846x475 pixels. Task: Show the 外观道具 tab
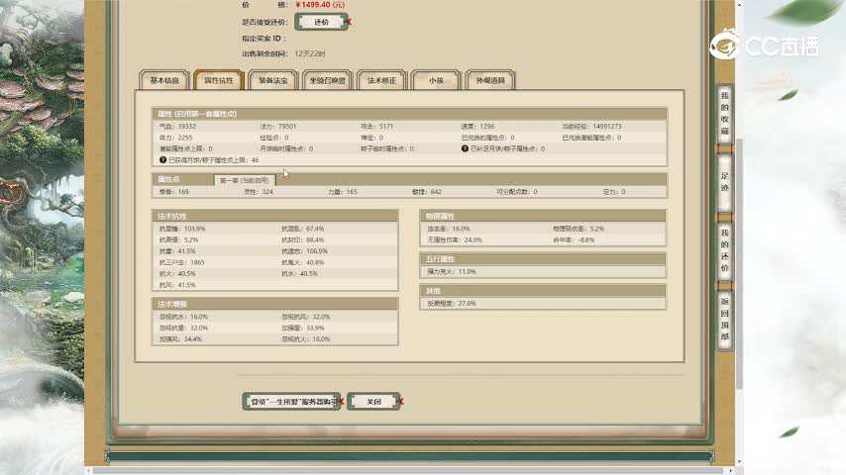[490, 81]
